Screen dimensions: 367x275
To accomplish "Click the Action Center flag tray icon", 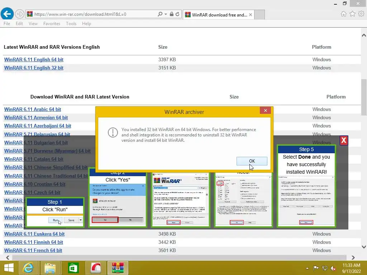I will [x=316, y=268].
